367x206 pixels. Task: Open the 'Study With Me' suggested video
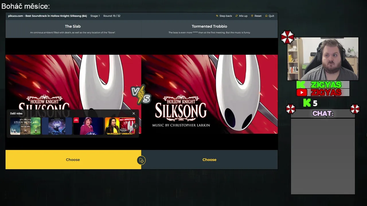tap(26, 126)
